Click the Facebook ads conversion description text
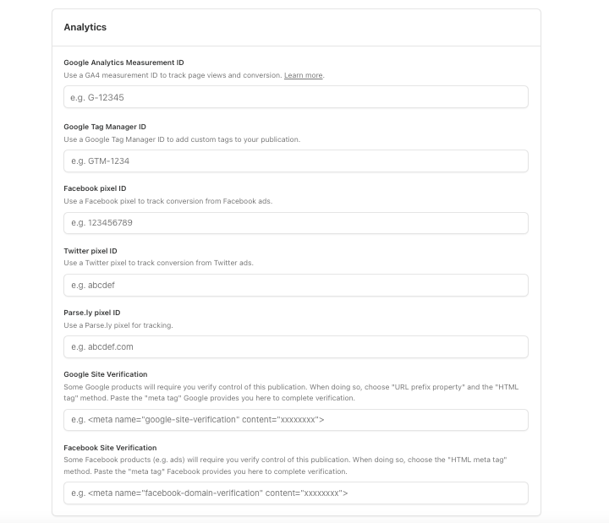 (x=168, y=201)
